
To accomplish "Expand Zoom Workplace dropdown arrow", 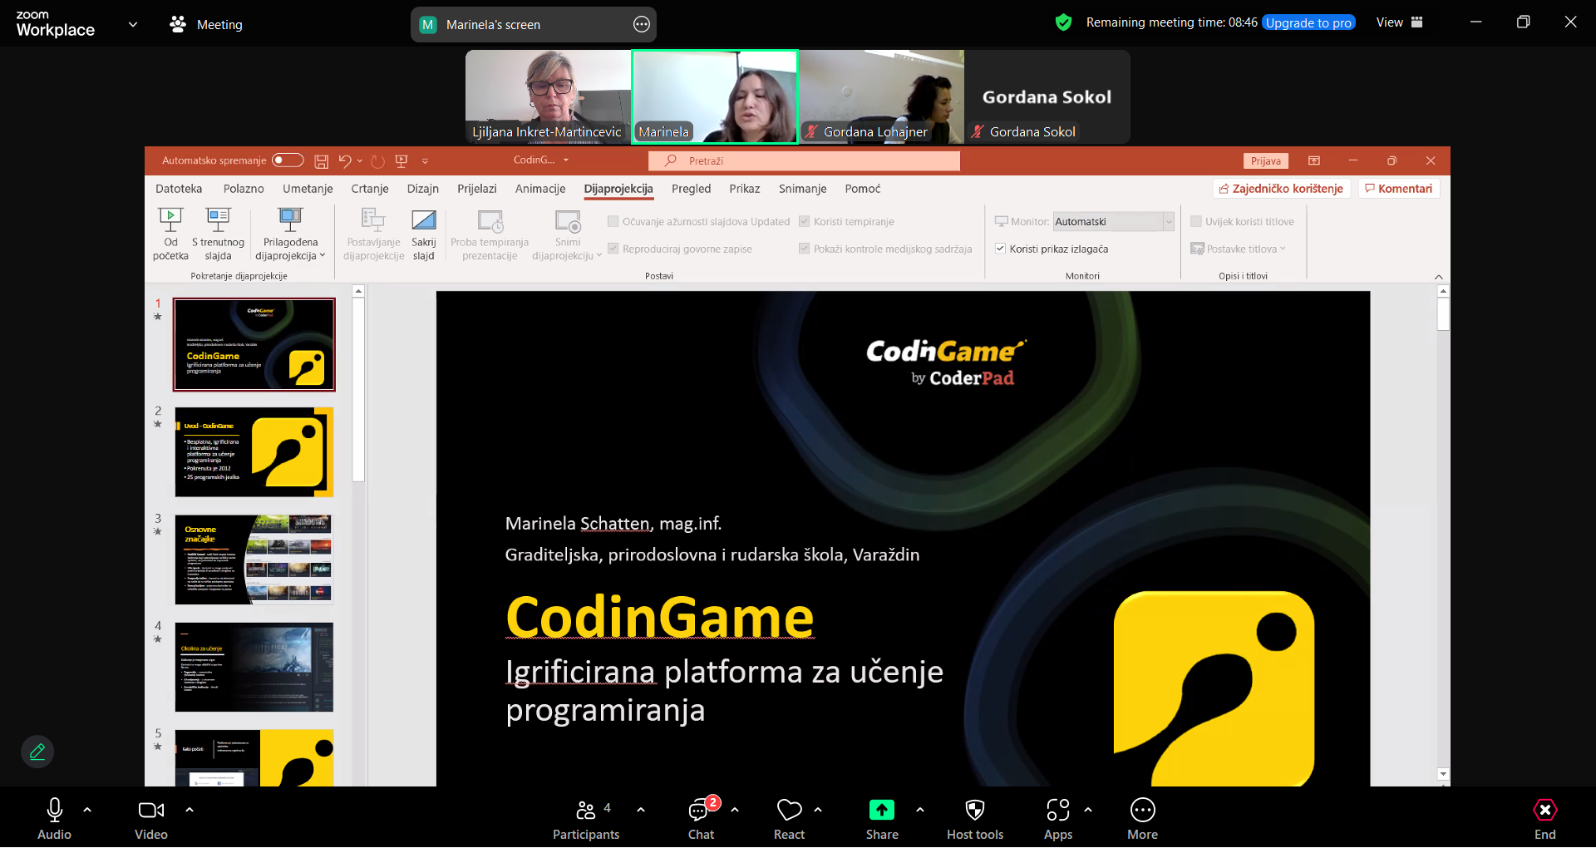I will 132,24.
